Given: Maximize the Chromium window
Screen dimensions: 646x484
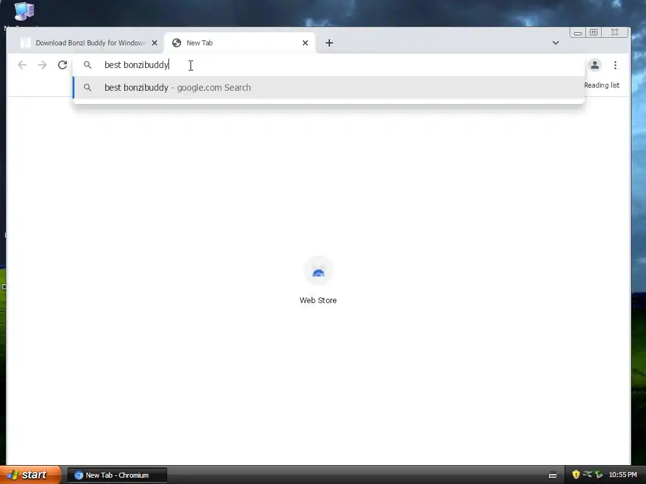Looking at the screenshot, I should click(593, 33).
